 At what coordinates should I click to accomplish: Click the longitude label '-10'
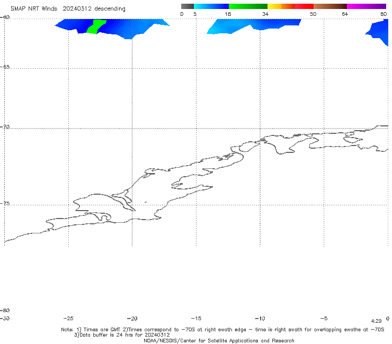tap(260, 319)
